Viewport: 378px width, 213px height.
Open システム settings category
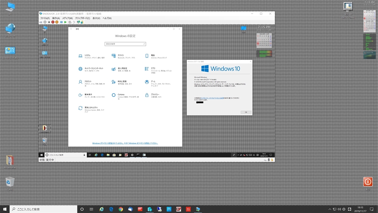[x=92, y=56]
